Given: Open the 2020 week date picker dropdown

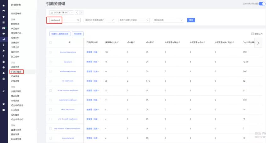Looking at the screenshot, I should tap(62, 13).
